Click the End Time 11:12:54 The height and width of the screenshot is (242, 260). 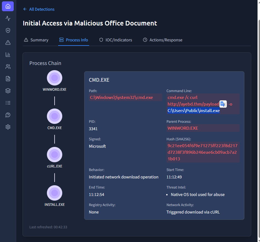(97, 195)
